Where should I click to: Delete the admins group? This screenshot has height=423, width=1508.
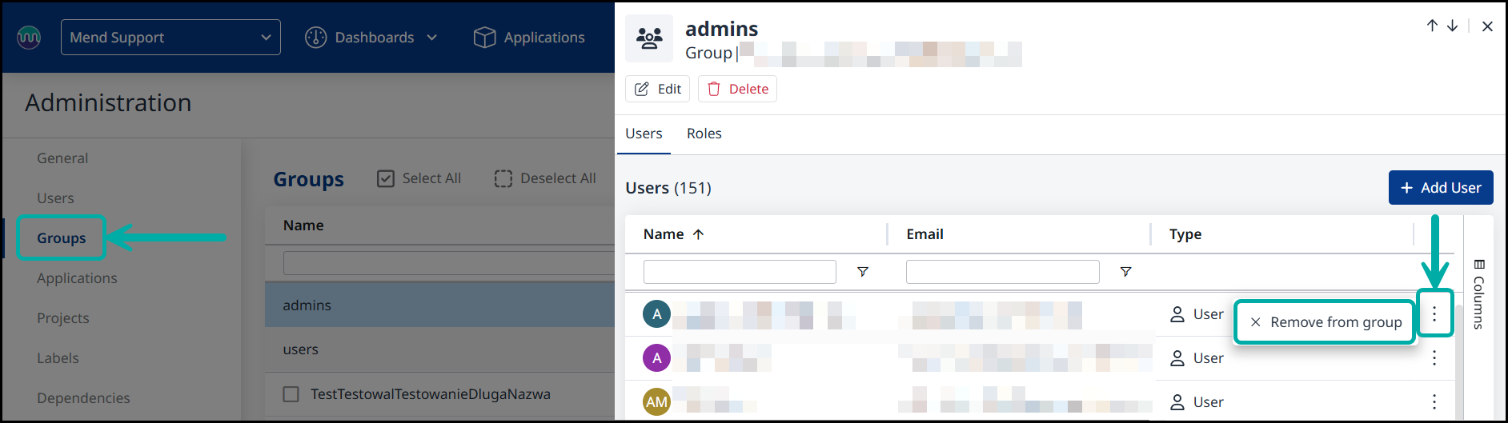point(737,89)
